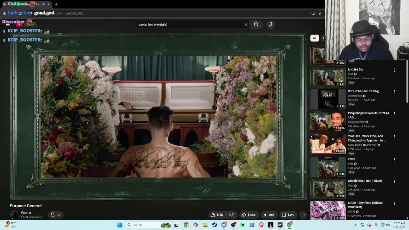409x230 pixels.
Task: Click the install app icon in the address bar
Action: [313, 13]
